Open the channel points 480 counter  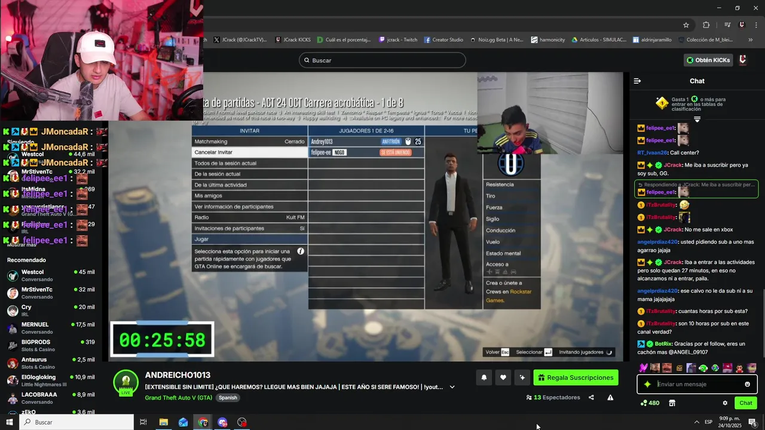click(650, 403)
